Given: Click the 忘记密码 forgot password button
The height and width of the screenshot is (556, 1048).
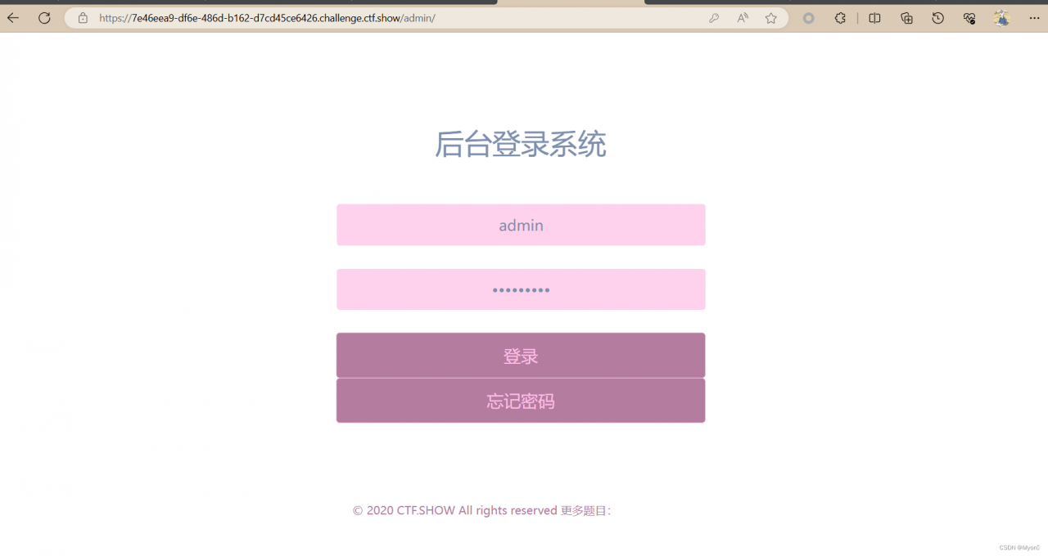Looking at the screenshot, I should [521, 401].
